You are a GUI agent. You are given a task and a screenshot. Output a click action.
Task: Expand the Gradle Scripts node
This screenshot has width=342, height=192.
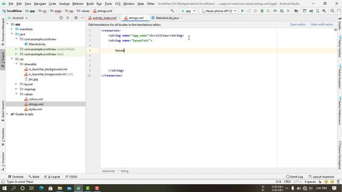point(7,114)
